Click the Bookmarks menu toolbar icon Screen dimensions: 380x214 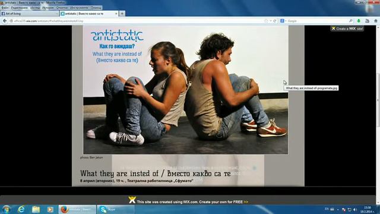point(367,21)
